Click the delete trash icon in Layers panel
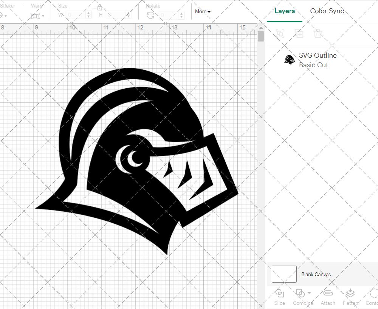The height and width of the screenshot is (309, 378). point(318,34)
